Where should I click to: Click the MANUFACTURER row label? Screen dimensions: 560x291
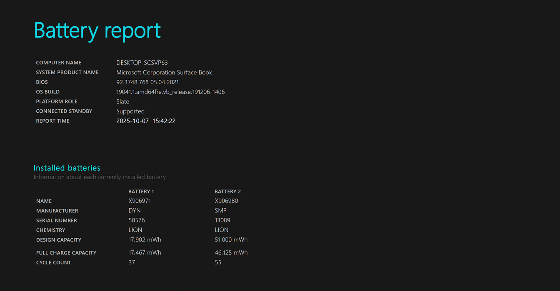pyautogui.click(x=57, y=211)
